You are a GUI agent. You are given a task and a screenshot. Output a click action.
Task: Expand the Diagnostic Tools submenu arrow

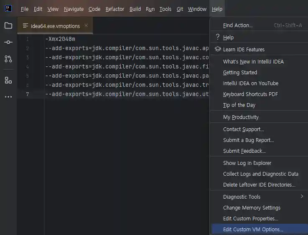(302, 196)
